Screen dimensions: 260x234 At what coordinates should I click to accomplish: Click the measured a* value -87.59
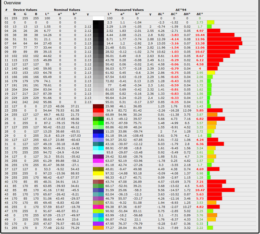coord(122,123)
